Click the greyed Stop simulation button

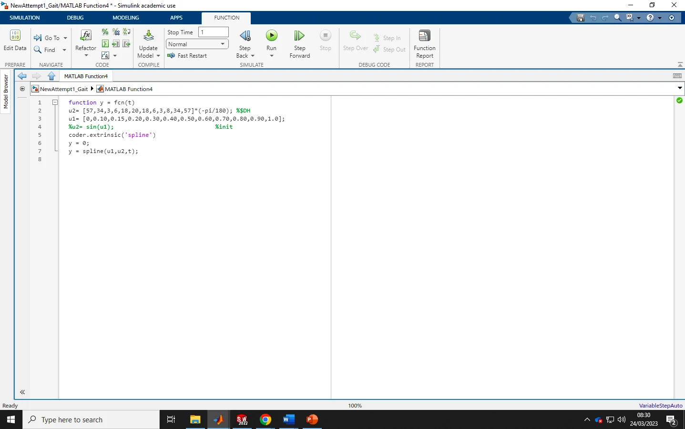point(326,35)
